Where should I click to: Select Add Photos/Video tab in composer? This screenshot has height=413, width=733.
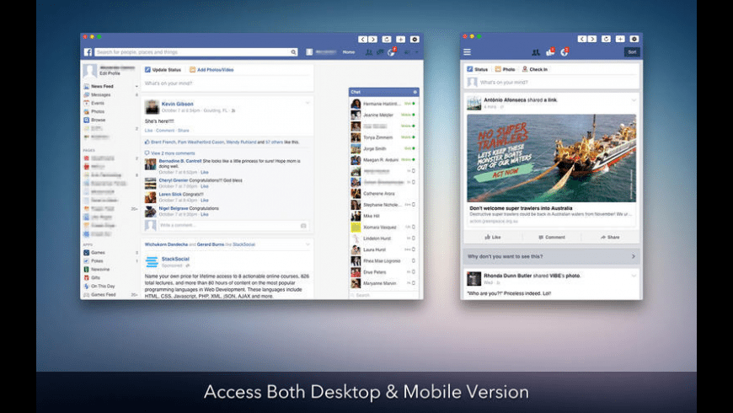[x=211, y=69]
